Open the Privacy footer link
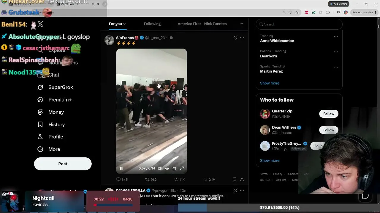The height and width of the screenshot is (213, 380). (278, 174)
